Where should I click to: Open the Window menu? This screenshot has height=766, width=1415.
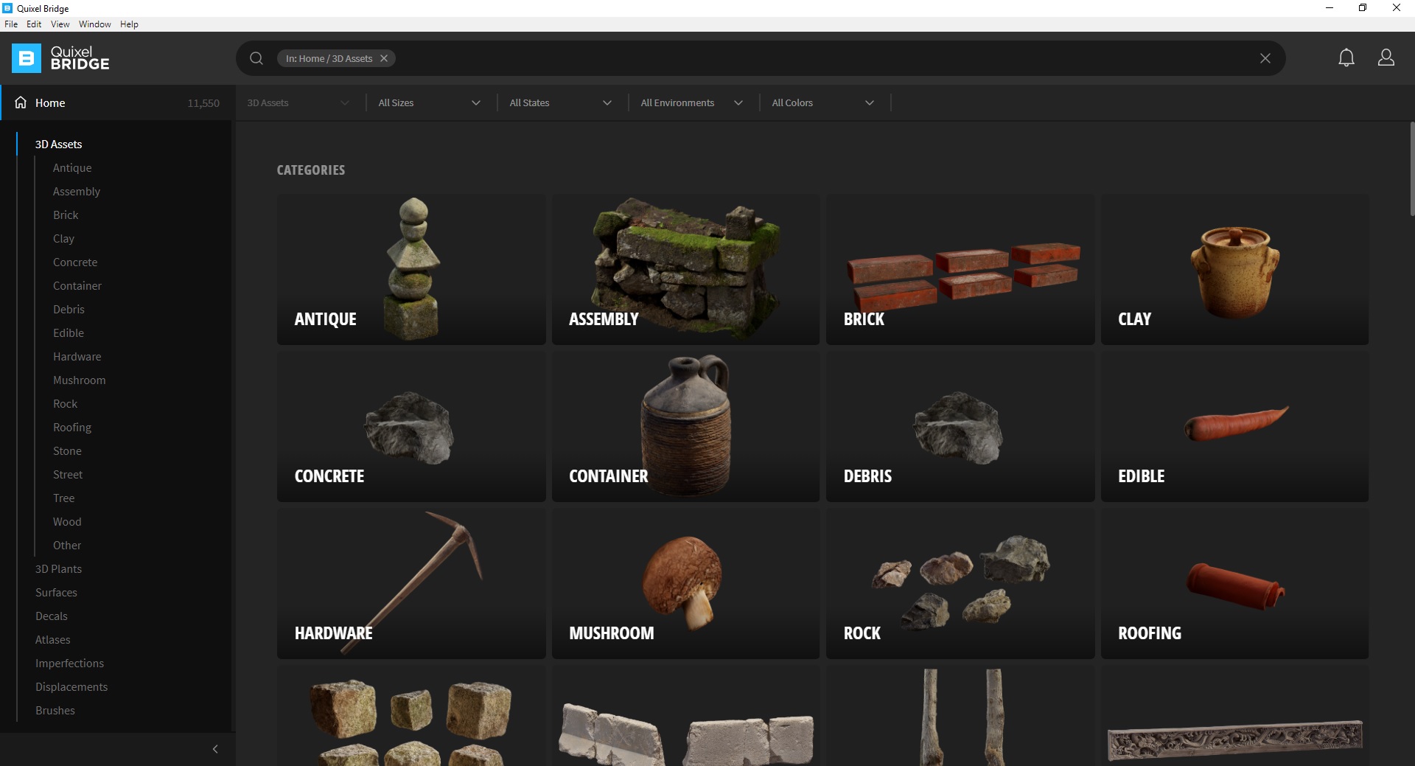[x=94, y=24]
